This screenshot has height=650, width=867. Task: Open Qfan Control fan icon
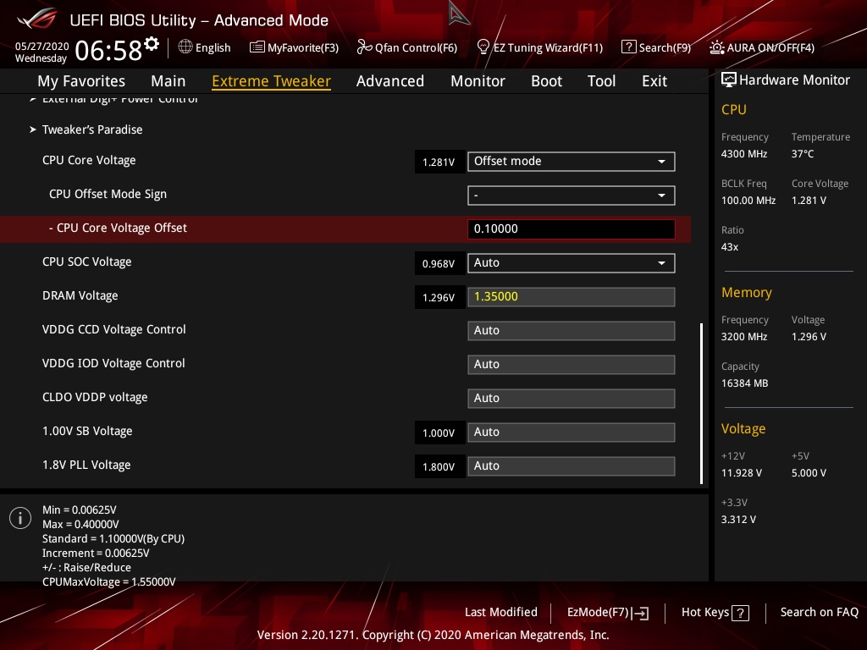(364, 47)
